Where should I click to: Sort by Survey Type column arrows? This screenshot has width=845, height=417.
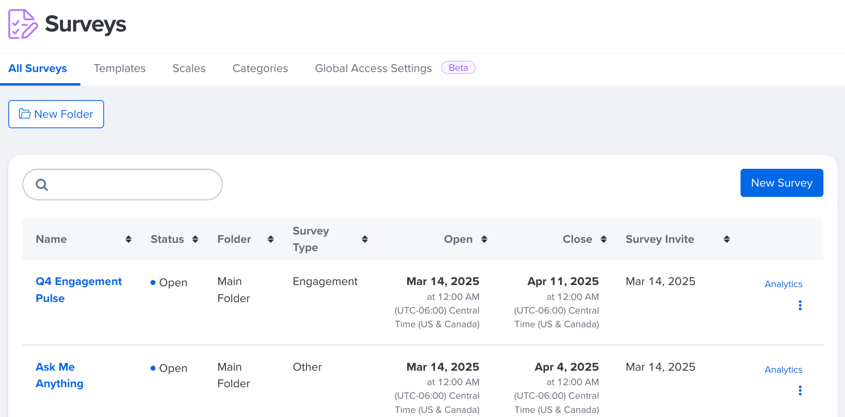[x=365, y=239]
